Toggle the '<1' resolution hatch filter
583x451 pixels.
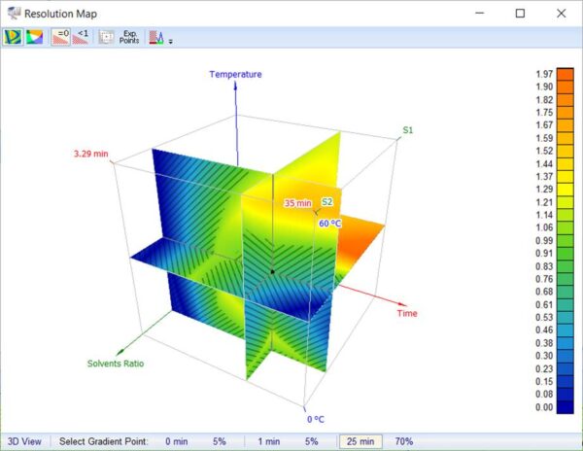(83, 37)
